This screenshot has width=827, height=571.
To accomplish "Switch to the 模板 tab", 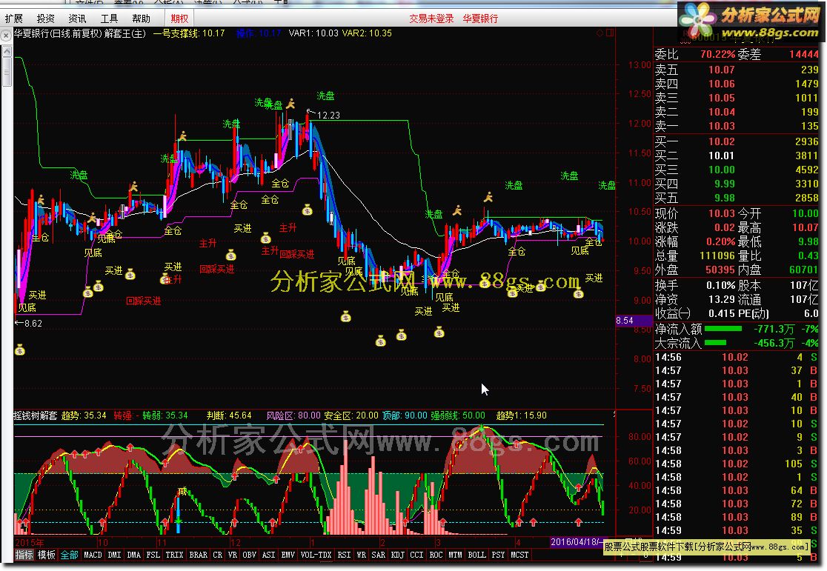I will [x=47, y=555].
